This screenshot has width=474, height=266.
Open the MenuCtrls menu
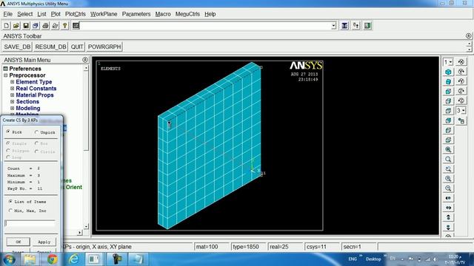(187, 14)
